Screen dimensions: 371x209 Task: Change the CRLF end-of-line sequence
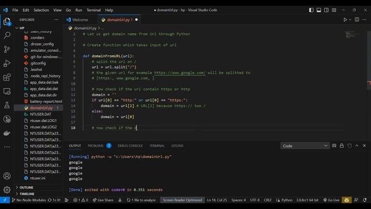[x=268, y=200]
